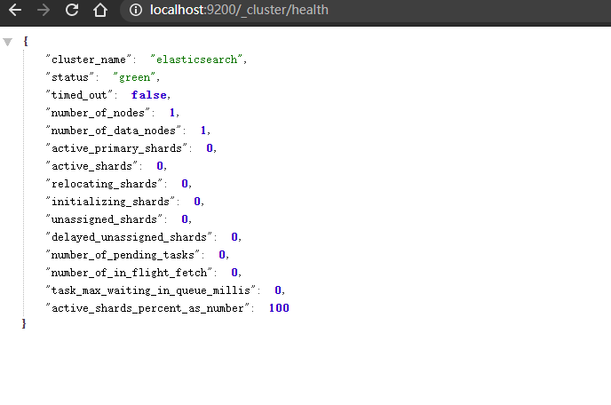Select the "relocating_shards" key
The height and width of the screenshot is (405, 611).
(x=104, y=184)
